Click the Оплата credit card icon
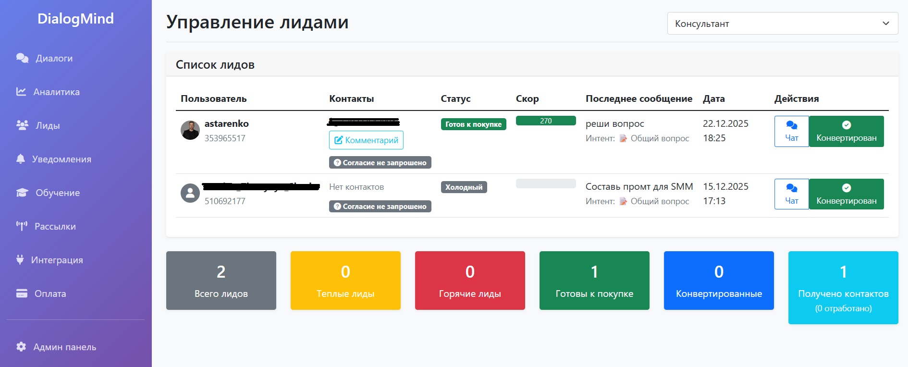The image size is (908, 367). [x=22, y=293]
